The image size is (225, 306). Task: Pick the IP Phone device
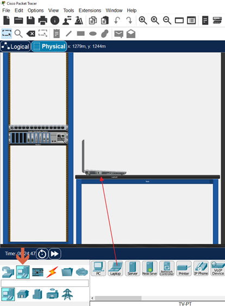click(x=201, y=268)
